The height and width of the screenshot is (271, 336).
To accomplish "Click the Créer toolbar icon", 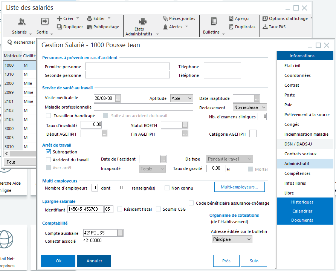I will [60, 18].
